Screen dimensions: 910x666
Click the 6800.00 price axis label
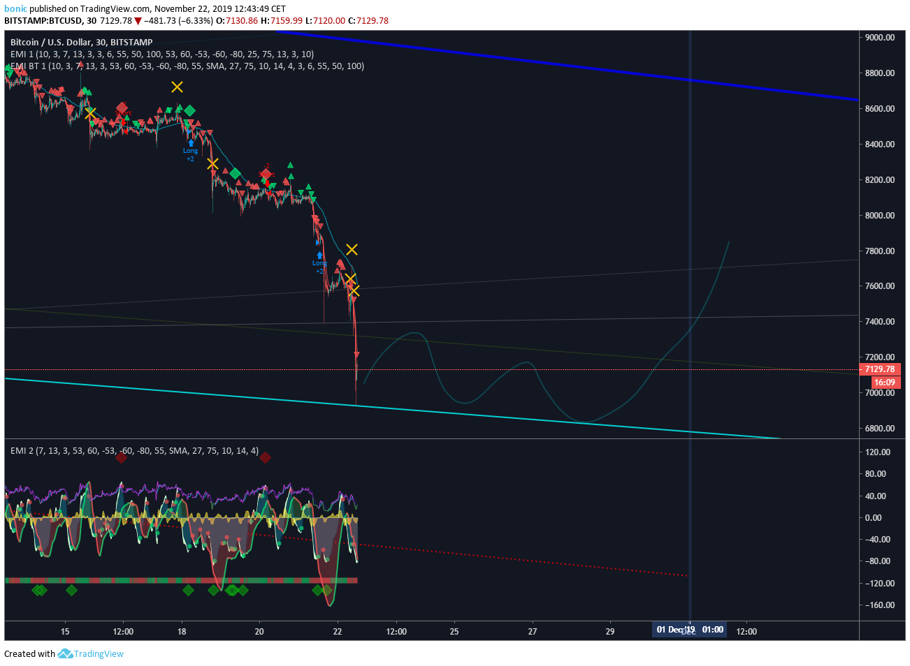879,429
